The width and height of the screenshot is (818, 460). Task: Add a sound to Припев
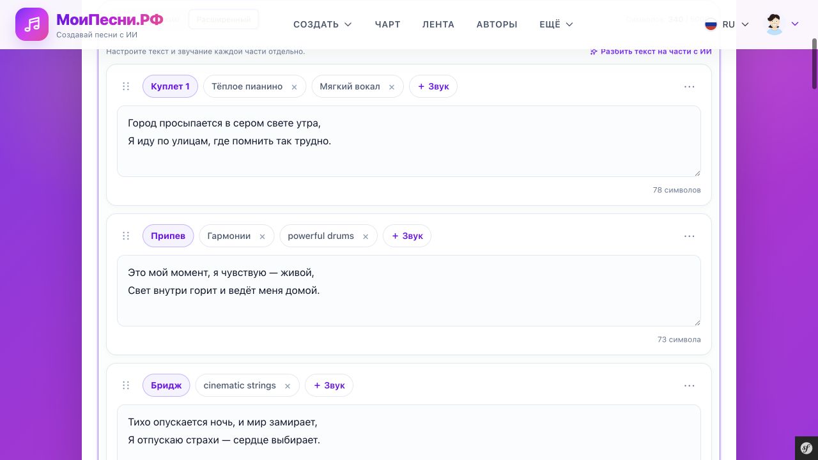tap(407, 236)
